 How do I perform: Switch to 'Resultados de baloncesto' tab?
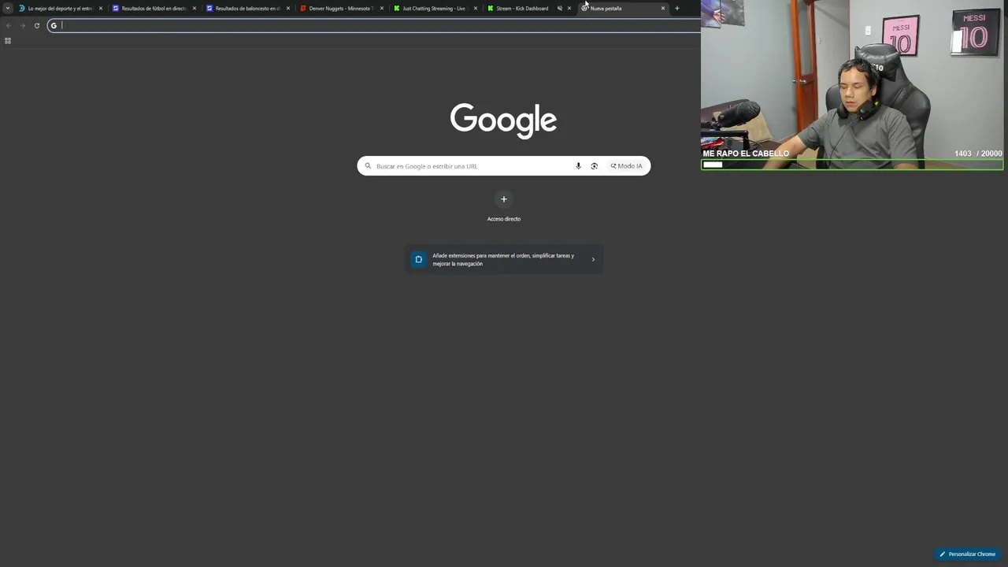pyautogui.click(x=247, y=8)
